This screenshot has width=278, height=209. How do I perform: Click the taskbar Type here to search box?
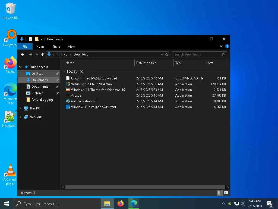(56, 204)
